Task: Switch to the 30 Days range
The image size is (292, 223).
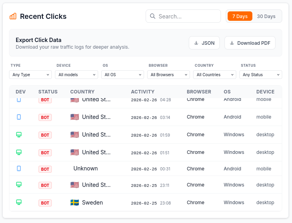Action: 266,16
